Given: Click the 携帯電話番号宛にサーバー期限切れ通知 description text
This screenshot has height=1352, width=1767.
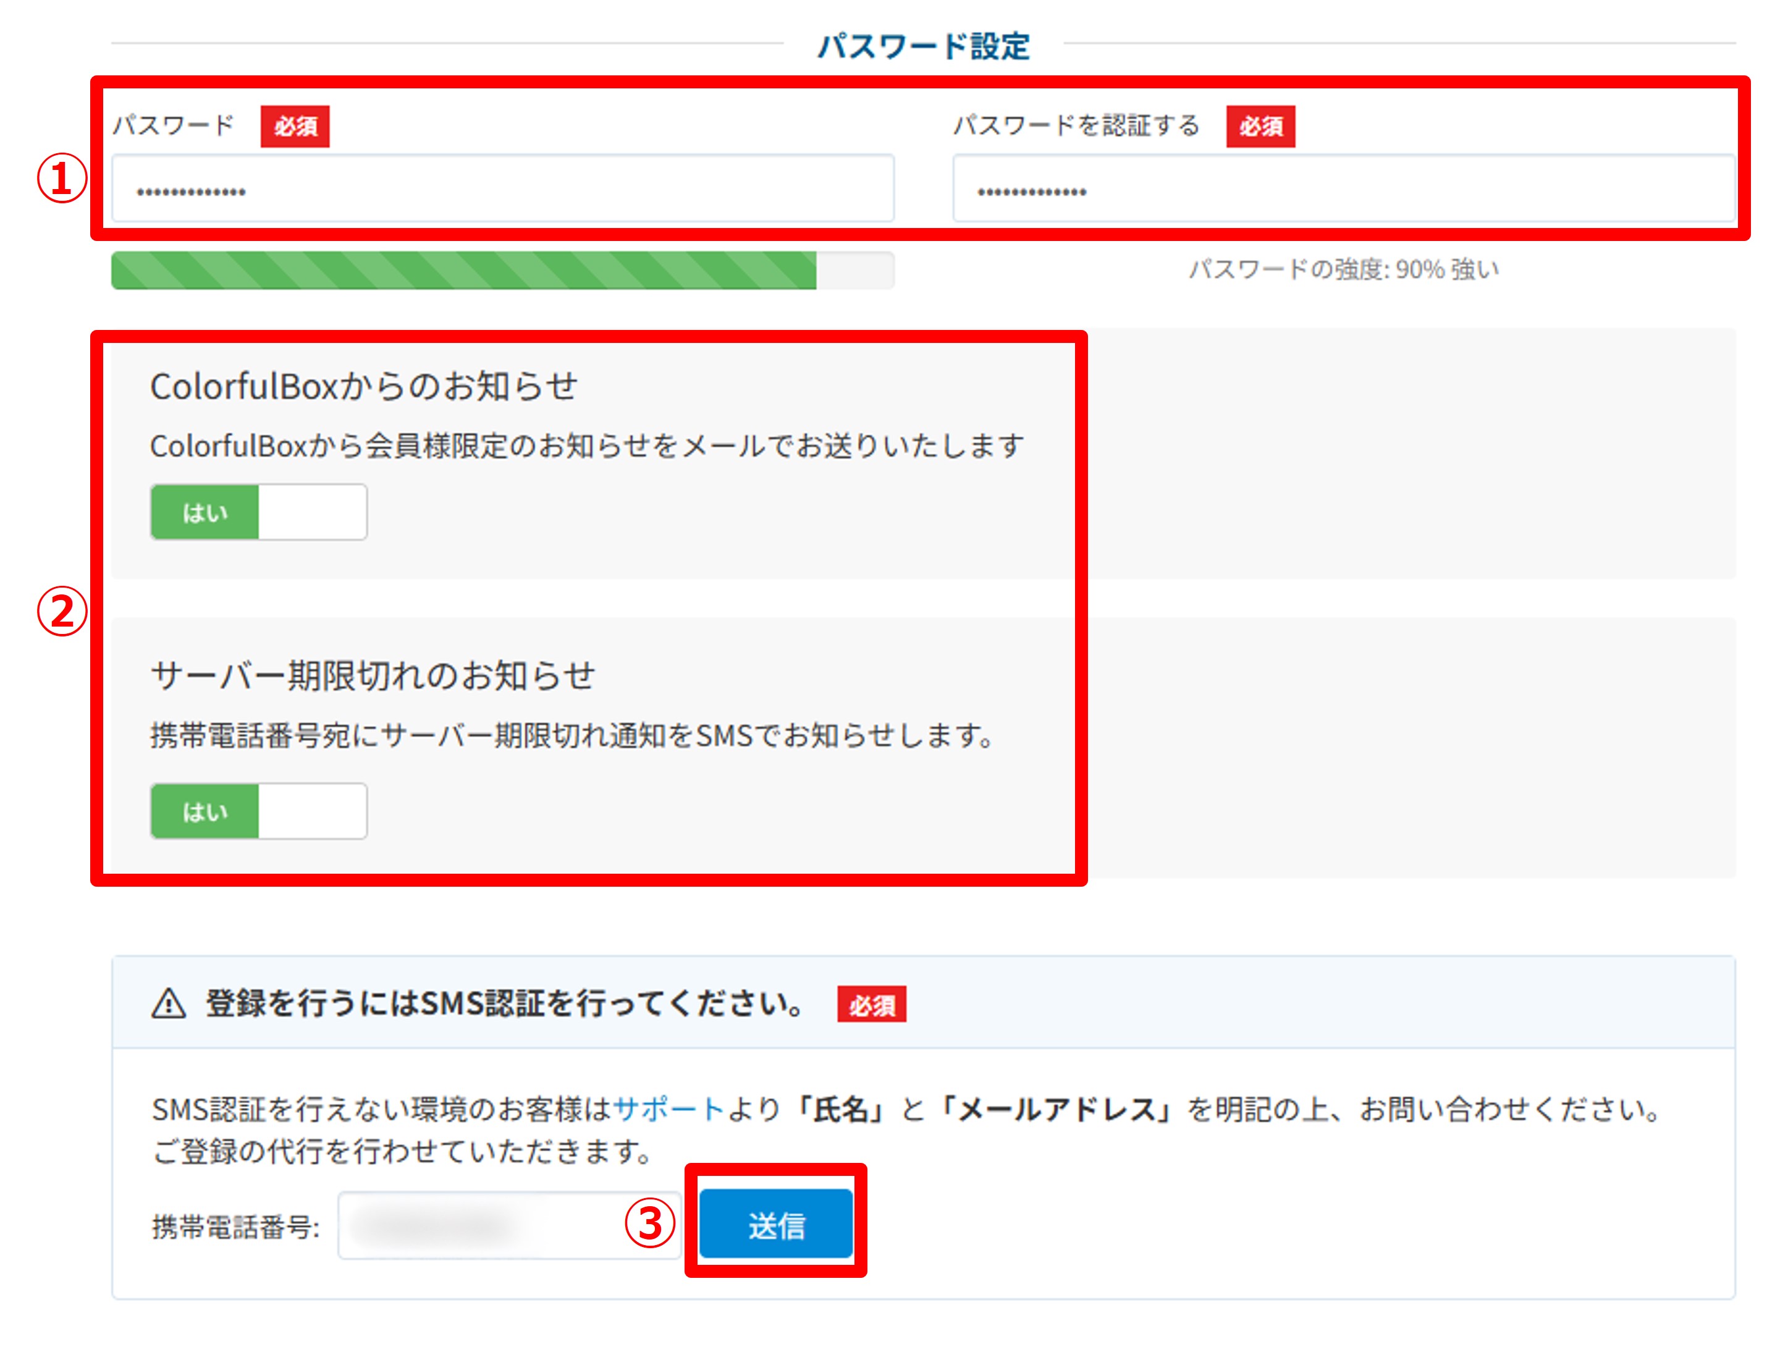Looking at the screenshot, I should 573,735.
